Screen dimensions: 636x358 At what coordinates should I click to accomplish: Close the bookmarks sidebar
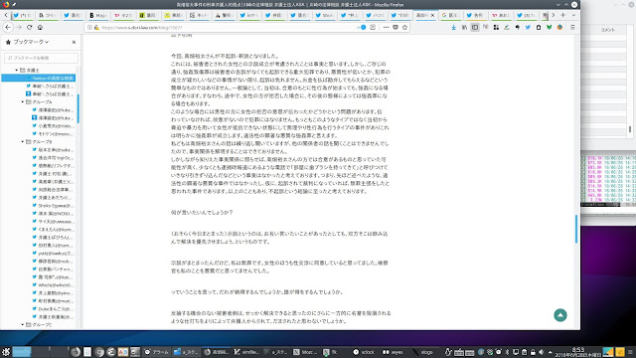coord(74,42)
